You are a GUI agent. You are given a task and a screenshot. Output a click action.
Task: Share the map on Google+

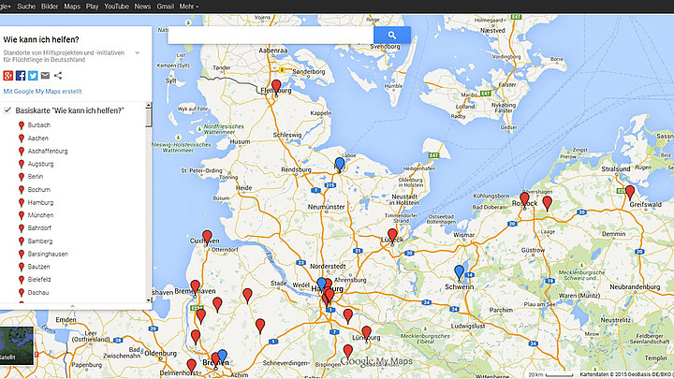[8, 75]
